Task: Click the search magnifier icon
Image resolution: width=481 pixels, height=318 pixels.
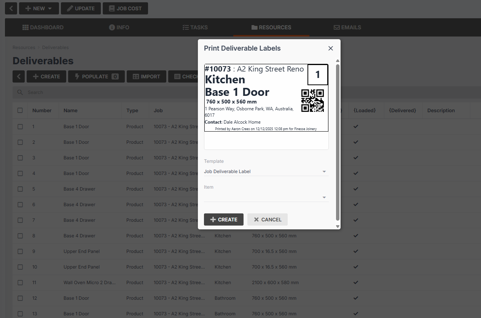Action: 20,92
